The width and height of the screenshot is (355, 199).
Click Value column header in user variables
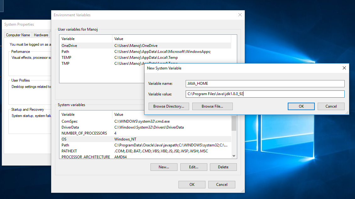172,39
